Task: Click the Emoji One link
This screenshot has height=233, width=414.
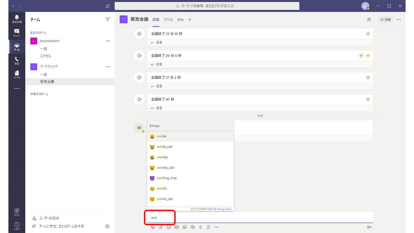Action: click(x=224, y=209)
